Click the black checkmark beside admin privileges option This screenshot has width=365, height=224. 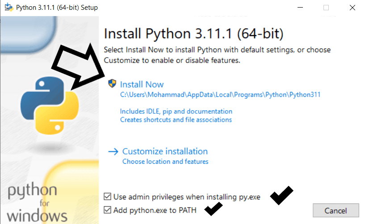click(x=281, y=195)
